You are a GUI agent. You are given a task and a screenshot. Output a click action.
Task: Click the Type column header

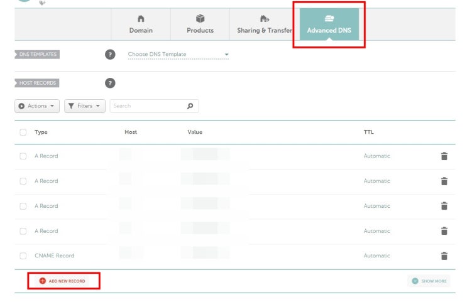tap(41, 132)
